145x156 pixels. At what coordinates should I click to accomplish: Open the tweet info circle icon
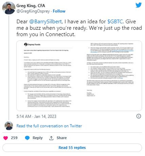point(139,116)
